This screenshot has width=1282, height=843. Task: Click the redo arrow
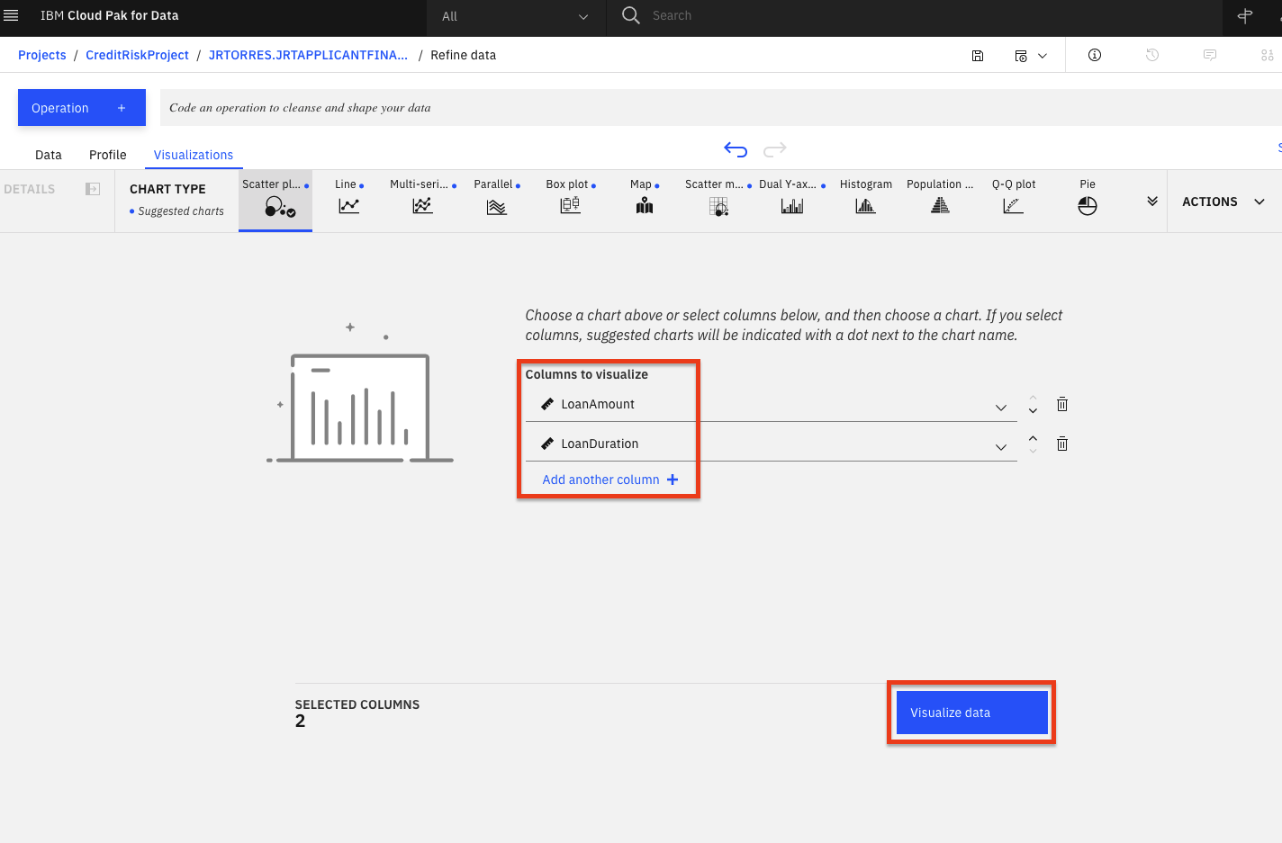[775, 149]
